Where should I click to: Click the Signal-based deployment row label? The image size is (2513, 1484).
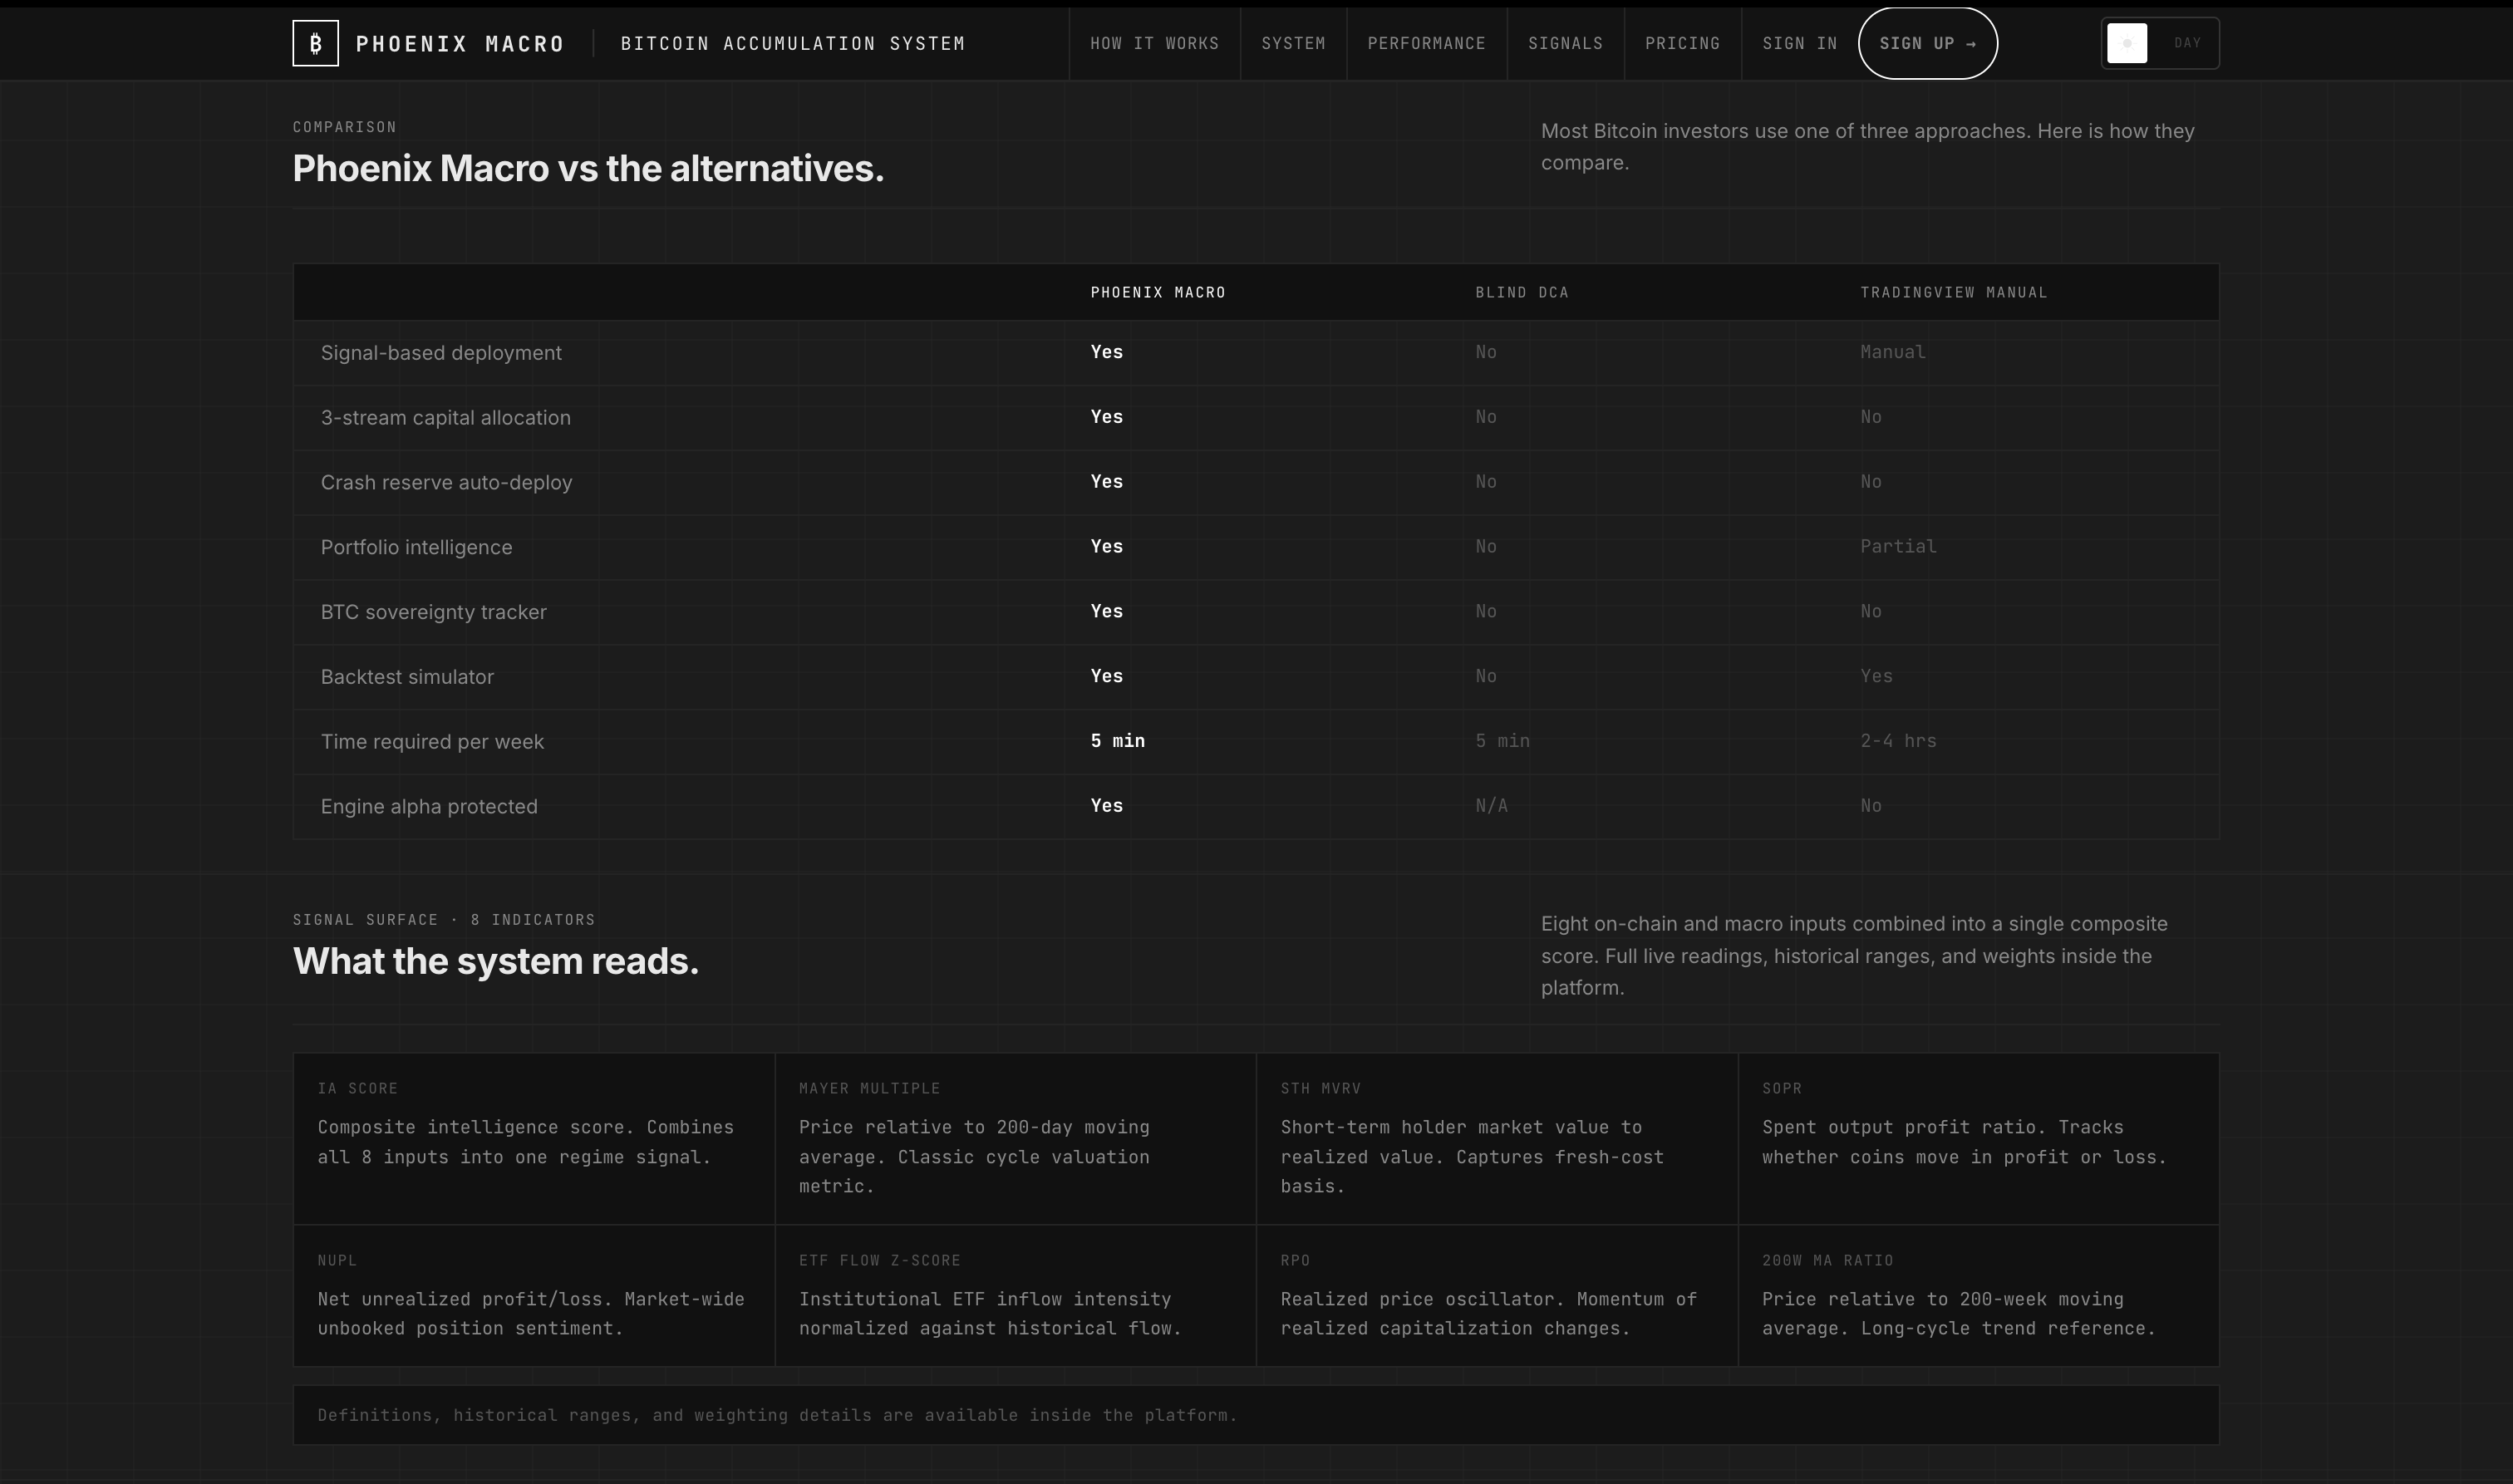[x=441, y=353]
